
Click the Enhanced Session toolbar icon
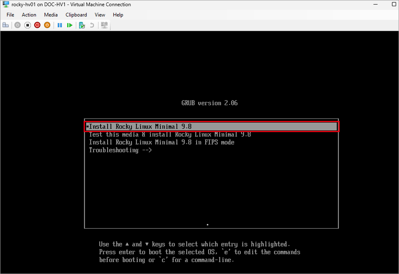(104, 25)
